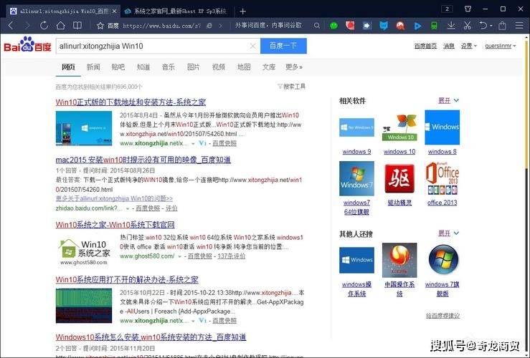Open the skin shirt icon in title bar
530x358 pixels.
pyautogui.click(x=468, y=9)
